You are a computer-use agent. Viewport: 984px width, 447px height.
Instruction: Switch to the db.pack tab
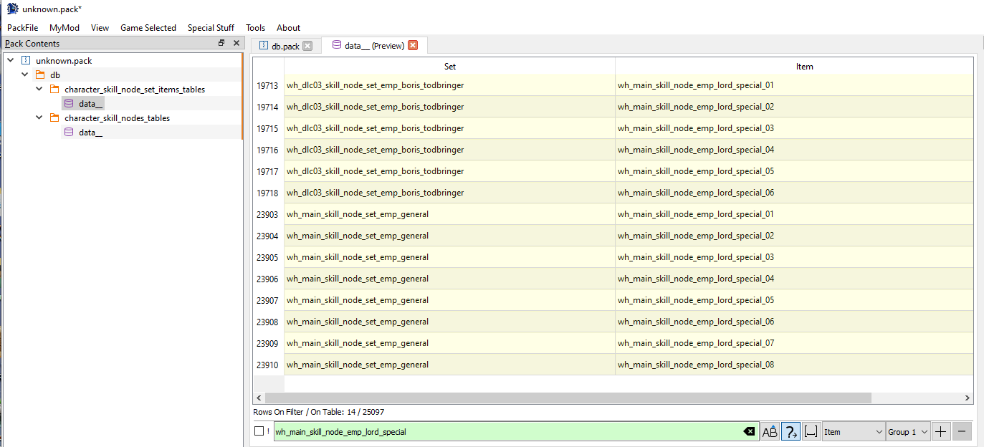click(x=285, y=46)
